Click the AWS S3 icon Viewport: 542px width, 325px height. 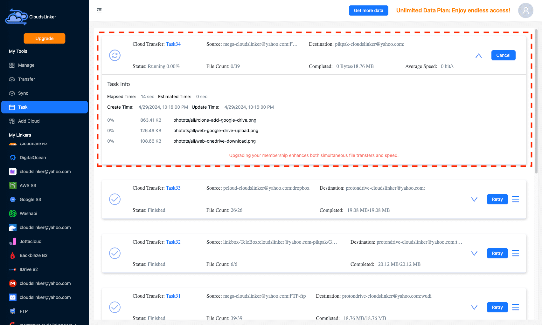(13, 186)
